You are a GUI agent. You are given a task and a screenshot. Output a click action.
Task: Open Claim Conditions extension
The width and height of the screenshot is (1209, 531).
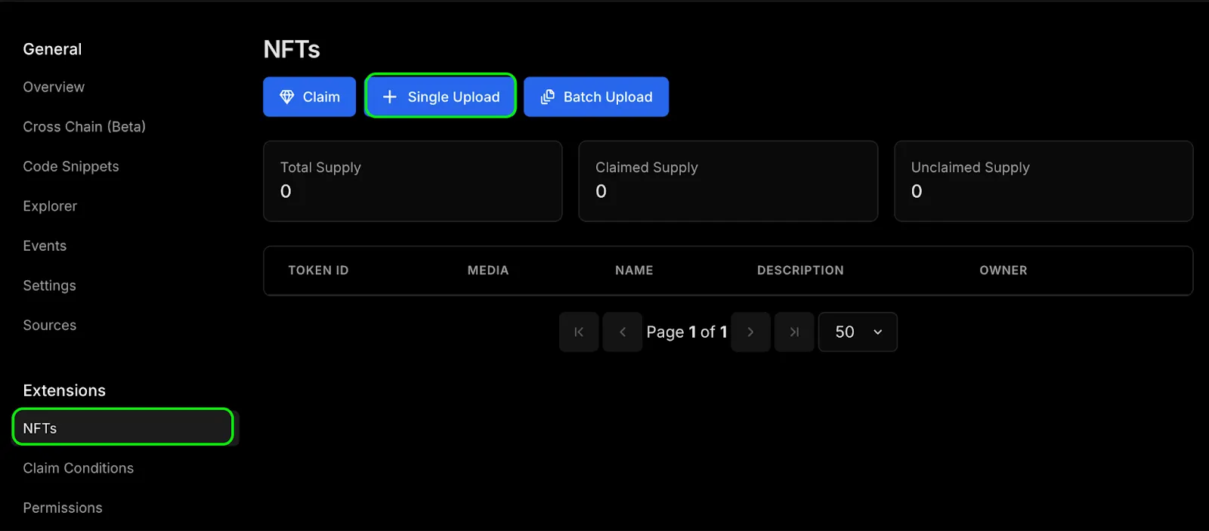point(78,468)
